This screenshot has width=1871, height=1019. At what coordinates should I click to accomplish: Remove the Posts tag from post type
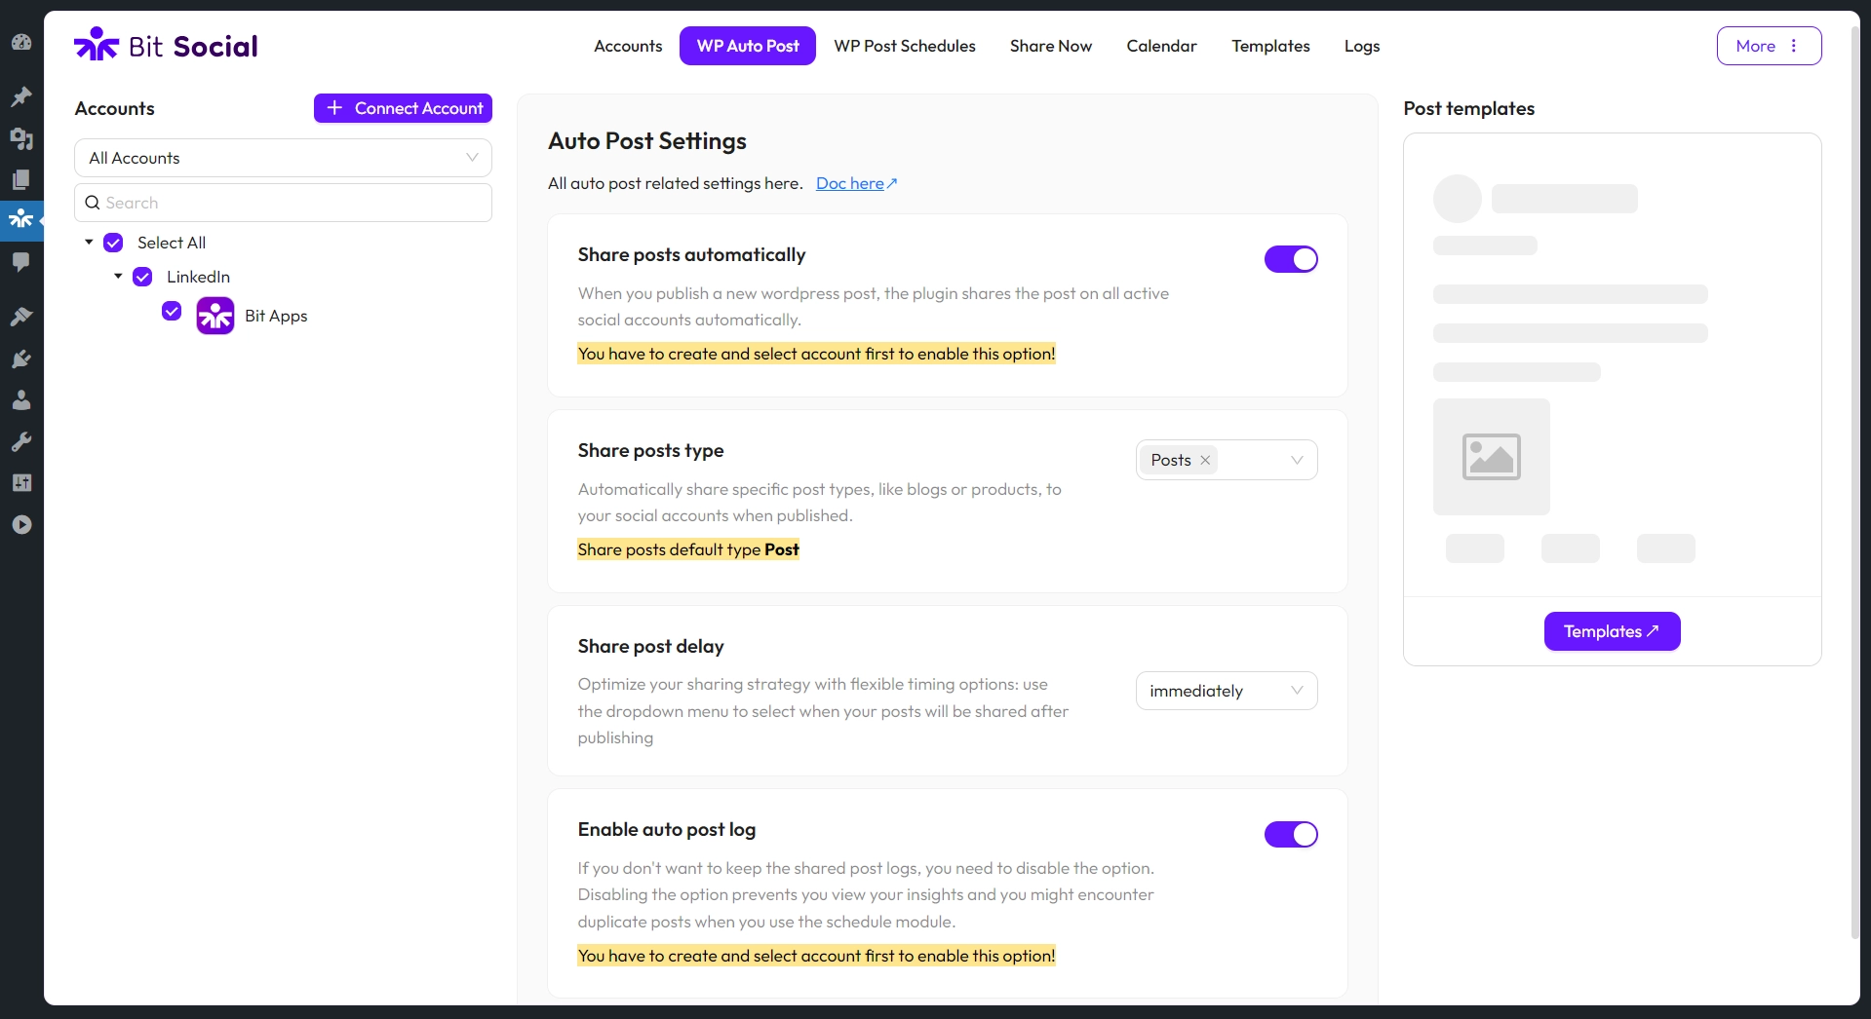coord(1205,460)
